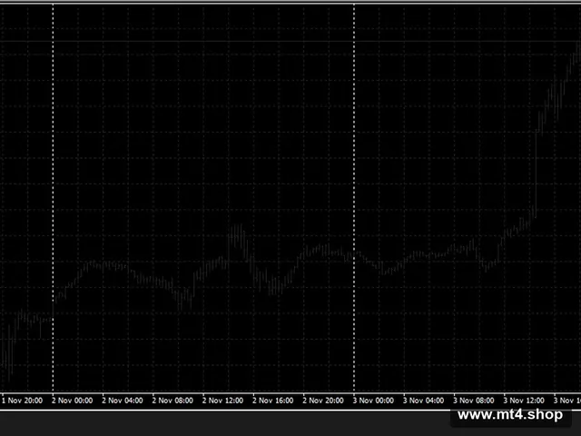Select the '2 Nov 08:00' time label
The height and width of the screenshot is (436, 581).
tap(172, 401)
